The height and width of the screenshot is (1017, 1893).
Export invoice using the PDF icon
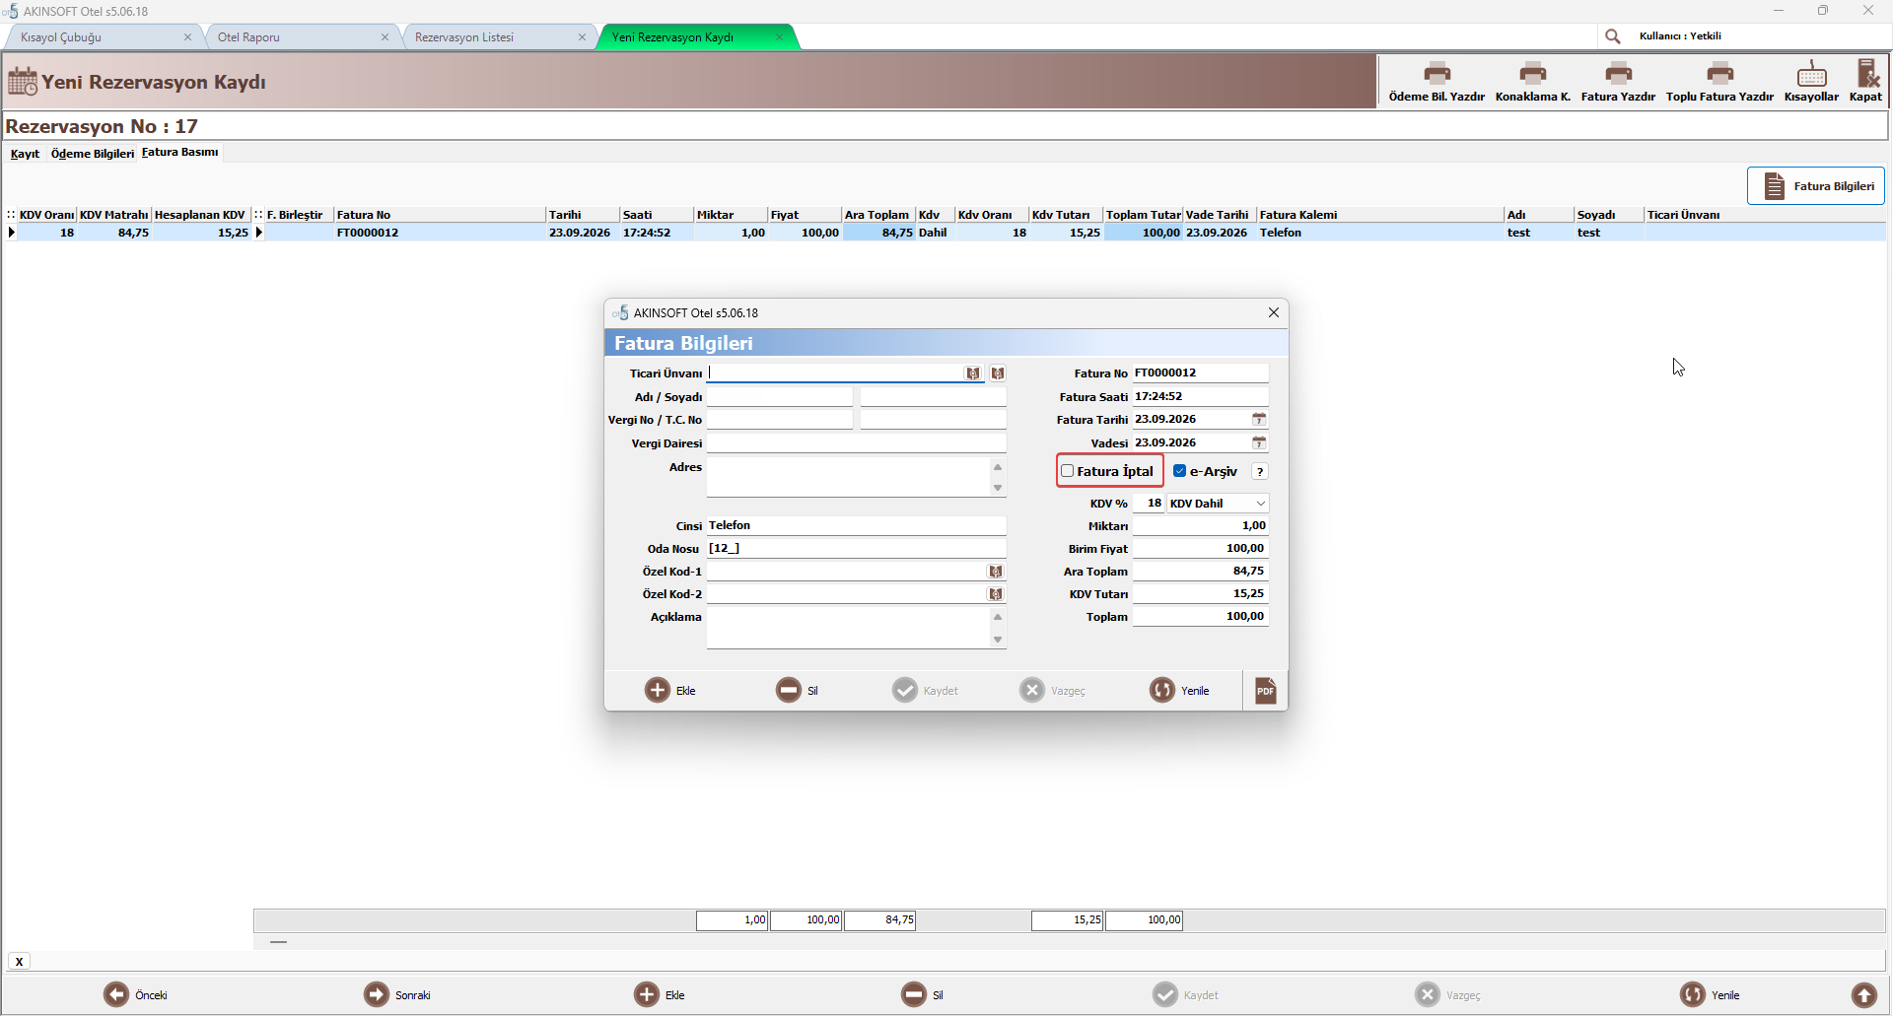pyautogui.click(x=1265, y=690)
